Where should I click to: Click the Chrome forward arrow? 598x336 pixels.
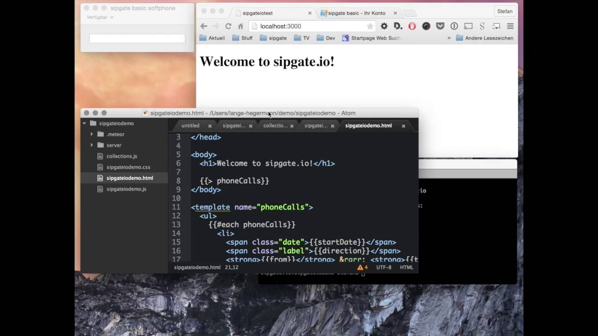click(216, 26)
